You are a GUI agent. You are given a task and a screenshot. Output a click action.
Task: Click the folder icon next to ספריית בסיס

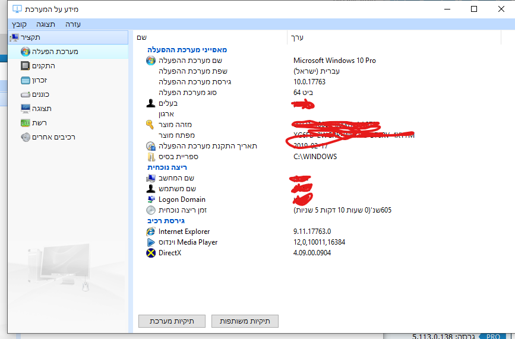tap(151, 157)
